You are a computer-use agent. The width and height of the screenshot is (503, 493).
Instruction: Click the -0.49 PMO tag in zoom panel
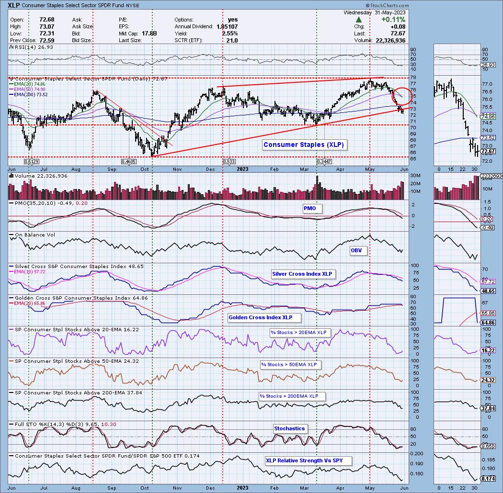coord(488,227)
